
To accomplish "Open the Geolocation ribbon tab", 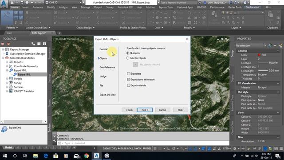I will tap(252, 7).
